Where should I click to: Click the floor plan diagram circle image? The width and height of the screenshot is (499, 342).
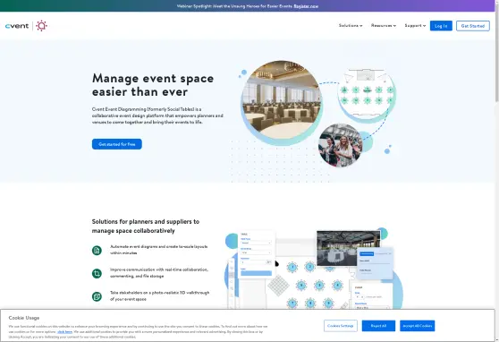(x=367, y=93)
